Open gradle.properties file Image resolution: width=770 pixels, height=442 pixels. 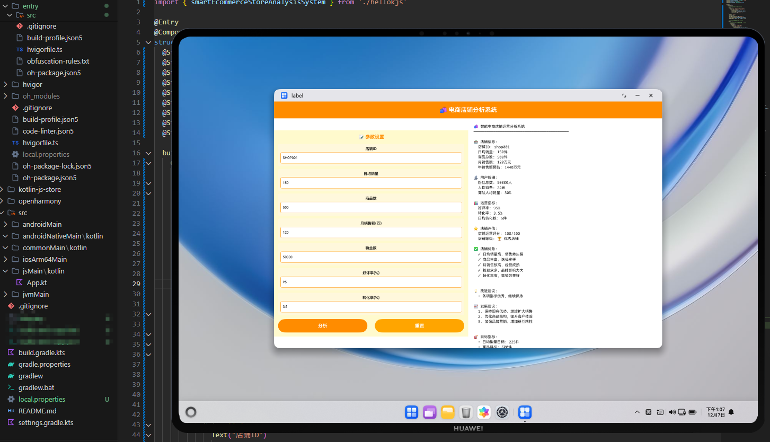pos(44,364)
